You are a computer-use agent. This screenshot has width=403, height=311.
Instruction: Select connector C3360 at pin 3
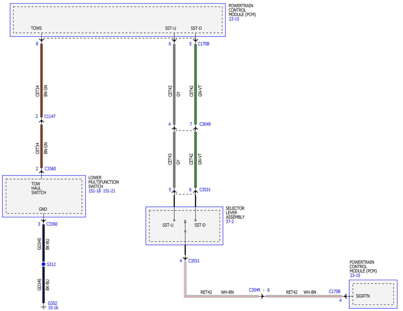pyautogui.click(x=52, y=224)
